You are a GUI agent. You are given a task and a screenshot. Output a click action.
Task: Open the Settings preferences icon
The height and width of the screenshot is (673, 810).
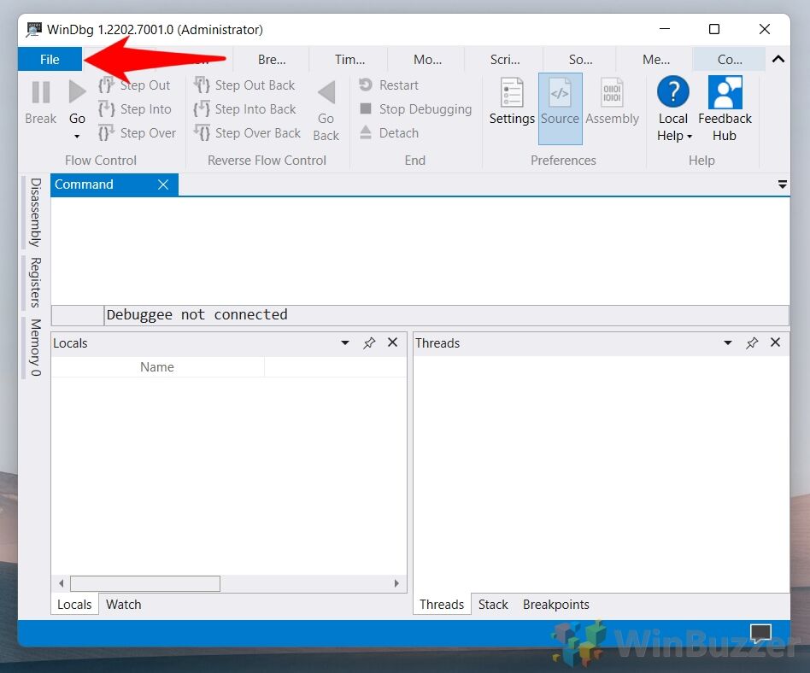coord(512,102)
